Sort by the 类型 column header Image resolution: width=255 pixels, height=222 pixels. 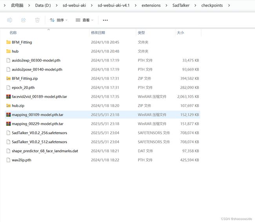pyautogui.click(x=141, y=33)
